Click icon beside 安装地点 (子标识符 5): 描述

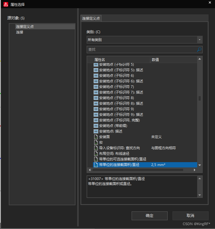click(x=96, y=70)
